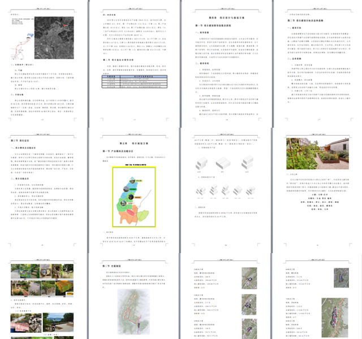Click the plaza photo with blue sky

[58, 323]
